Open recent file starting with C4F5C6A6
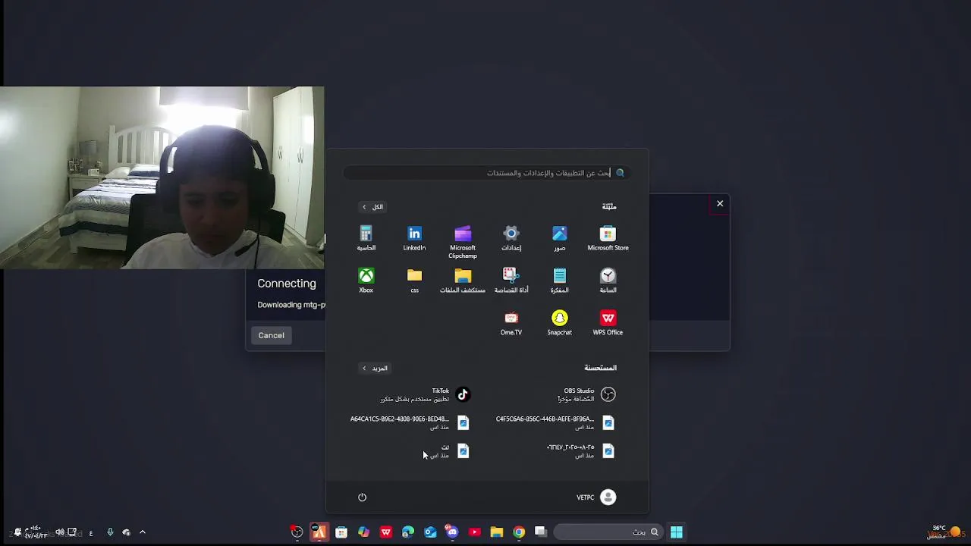 coord(556,422)
